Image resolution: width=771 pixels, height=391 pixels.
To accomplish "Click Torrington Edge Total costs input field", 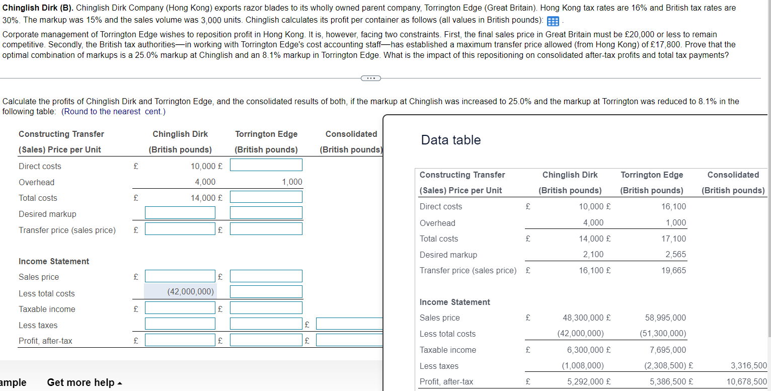I will click(x=266, y=196).
